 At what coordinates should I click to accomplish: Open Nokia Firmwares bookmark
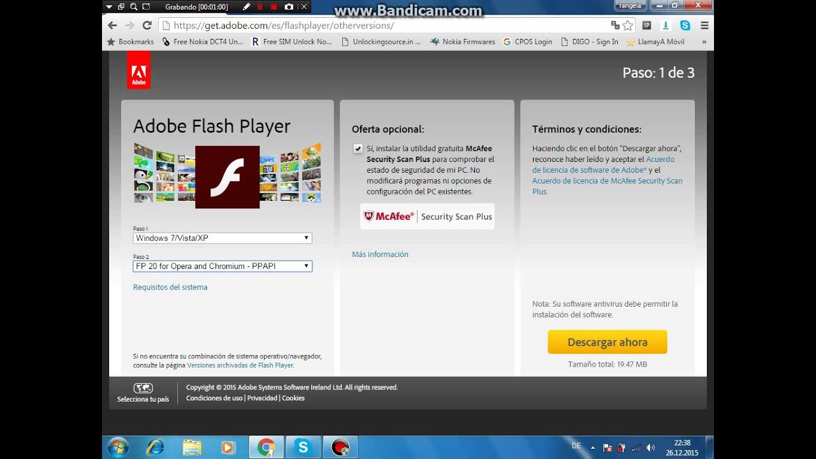point(463,41)
